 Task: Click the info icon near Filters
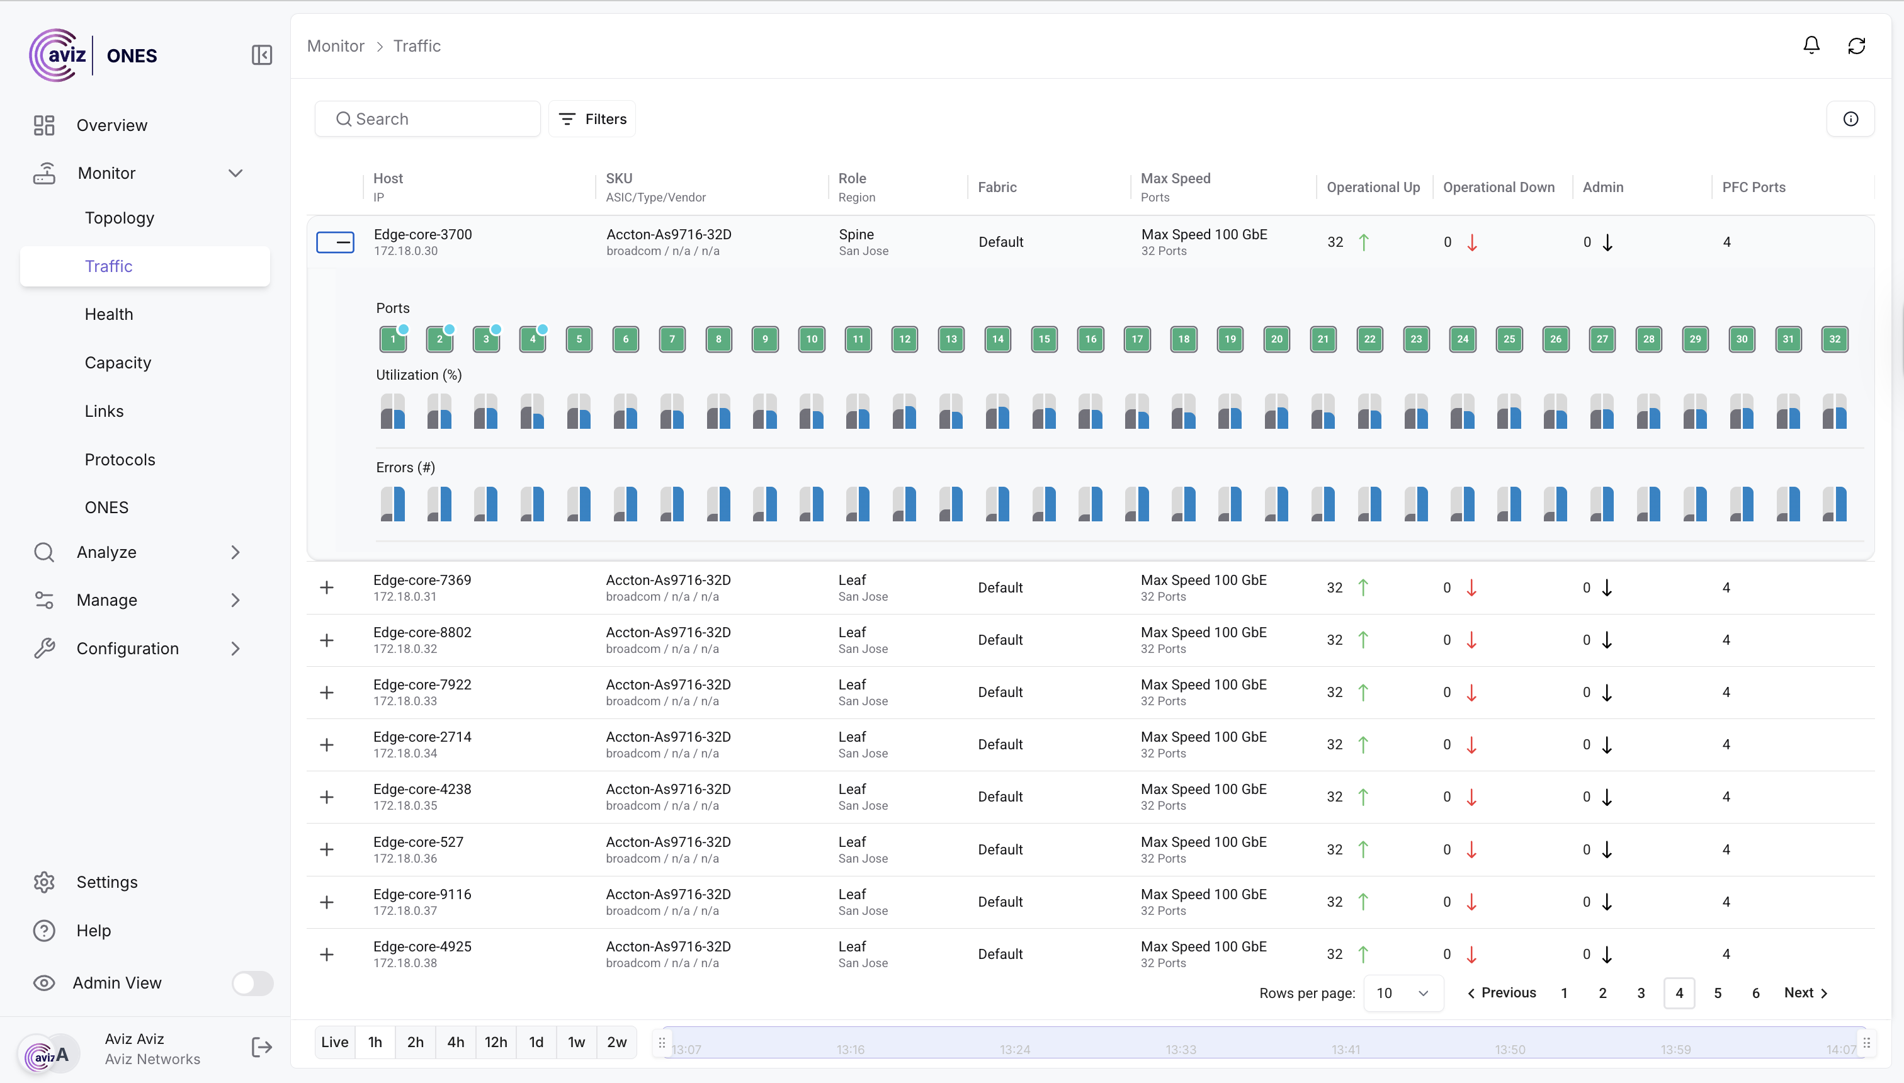[x=1850, y=119]
